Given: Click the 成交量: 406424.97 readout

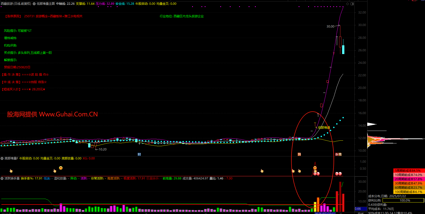Looking at the screenshot, I should coord(195,178).
